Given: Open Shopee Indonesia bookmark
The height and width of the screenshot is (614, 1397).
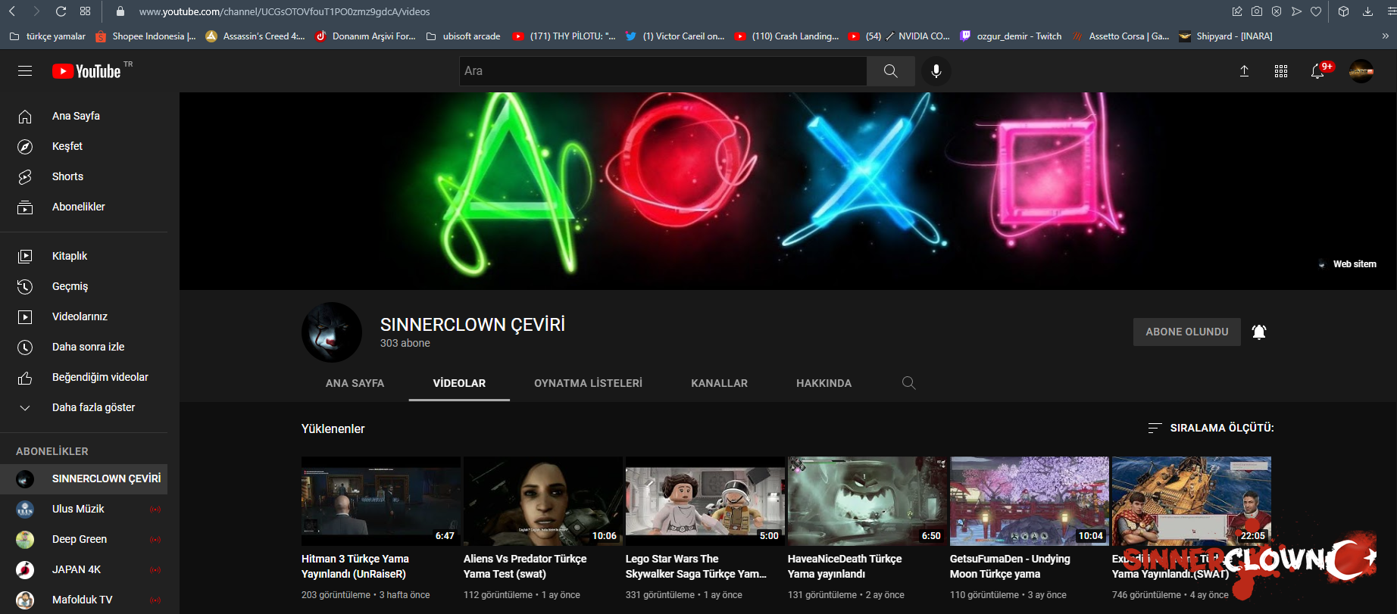Looking at the screenshot, I should tap(145, 36).
